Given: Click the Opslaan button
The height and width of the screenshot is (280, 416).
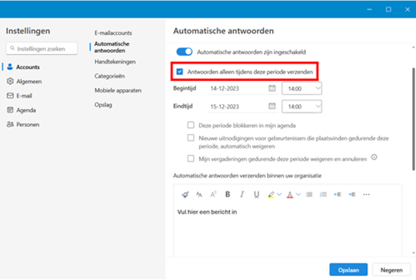Looking at the screenshot, I should pyautogui.click(x=348, y=269).
